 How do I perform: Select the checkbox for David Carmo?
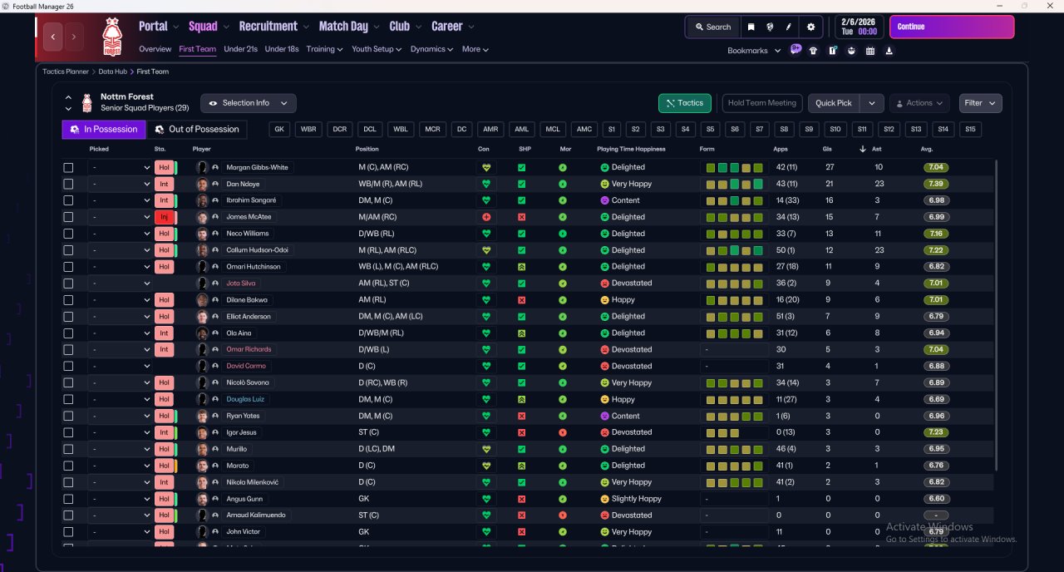pyautogui.click(x=68, y=366)
